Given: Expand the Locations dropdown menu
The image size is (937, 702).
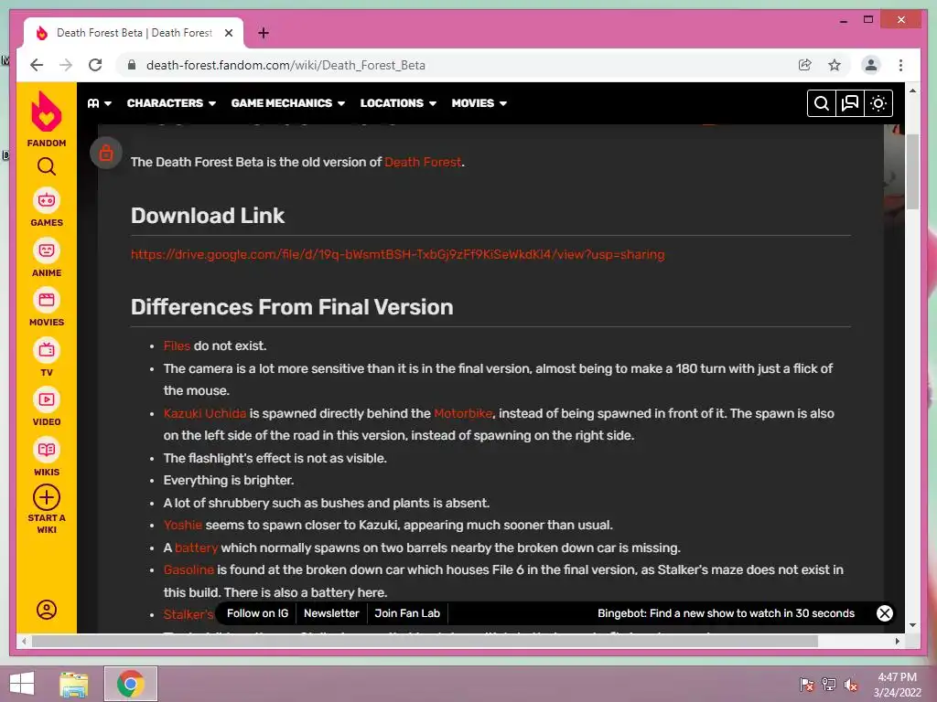Looking at the screenshot, I should pyautogui.click(x=399, y=103).
